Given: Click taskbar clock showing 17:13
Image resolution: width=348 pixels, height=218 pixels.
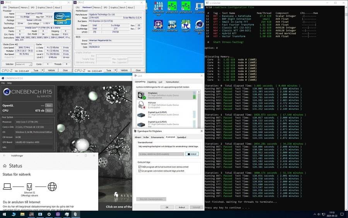Looking at the screenshot, I should pyautogui.click(x=332, y=214).
